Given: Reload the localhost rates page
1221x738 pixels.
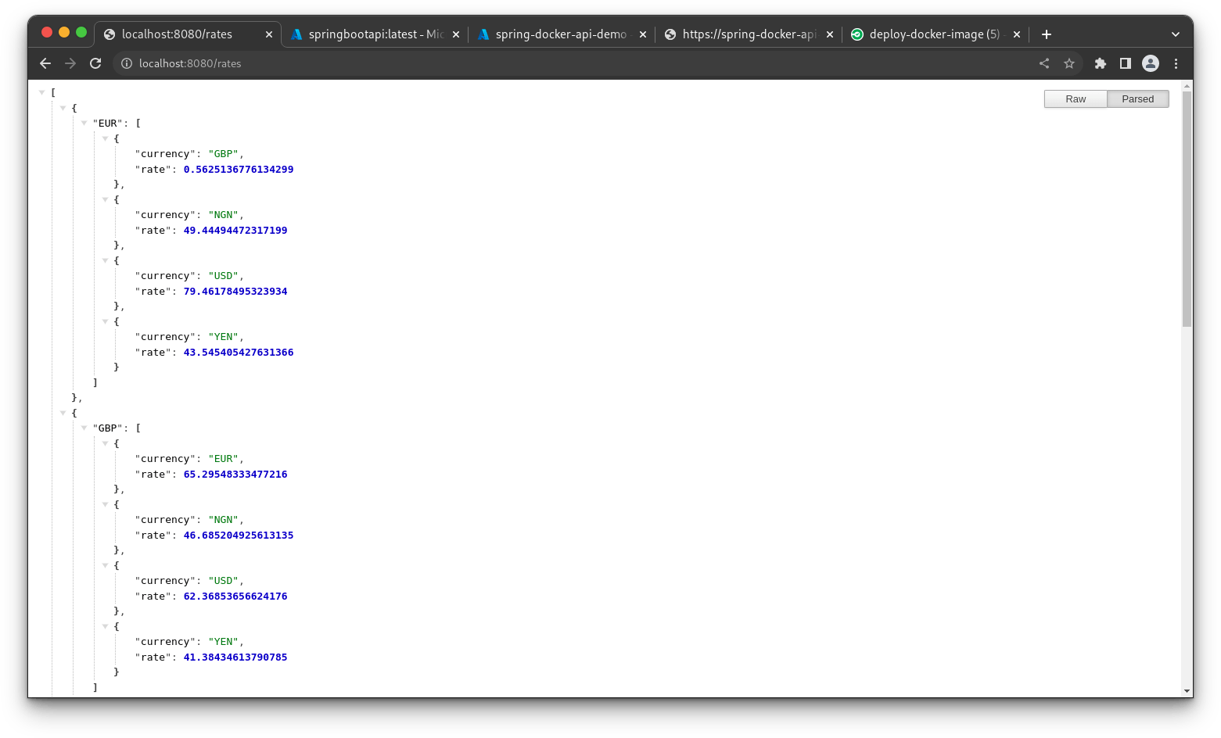Looking at the screenshot, I should click(x=95, y=63).
